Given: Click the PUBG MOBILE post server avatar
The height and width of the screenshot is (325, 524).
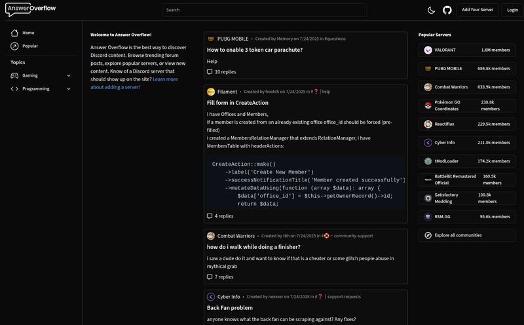Looking at the screenshot, I should [210, 39].
